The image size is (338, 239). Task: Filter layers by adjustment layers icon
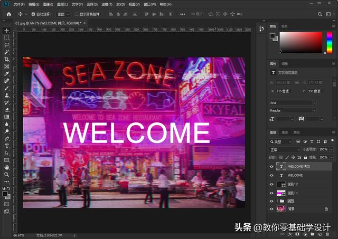coord(305,141)
